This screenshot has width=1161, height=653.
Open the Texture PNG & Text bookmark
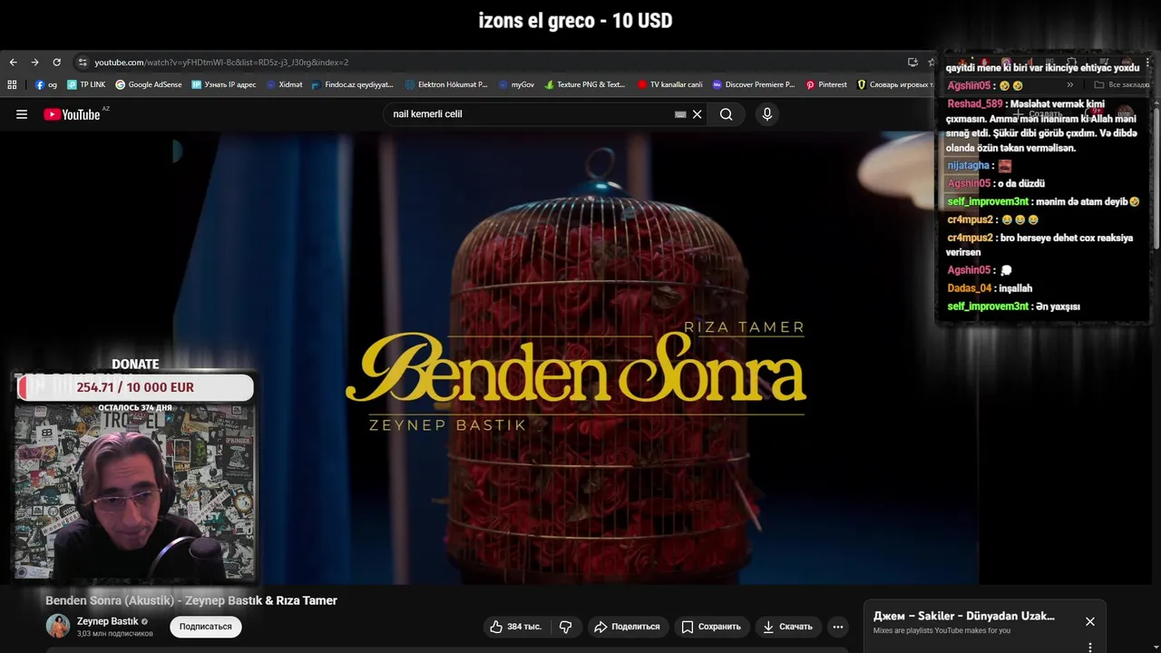(585, 84)
